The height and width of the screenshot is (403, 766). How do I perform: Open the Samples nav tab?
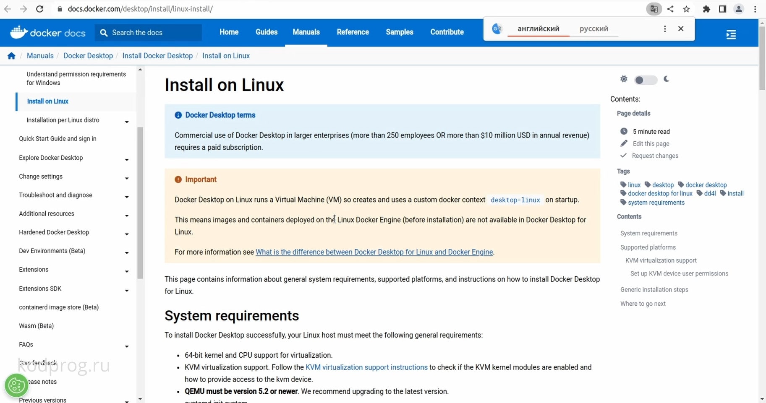[x=400, y=32]
